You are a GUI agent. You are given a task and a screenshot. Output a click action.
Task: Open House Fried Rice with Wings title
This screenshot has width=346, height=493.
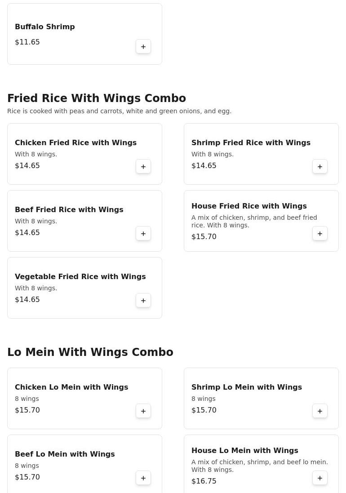pos(249,206)
